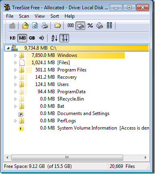The height and width of the screenshot is (174, 155).
Task: Click 1,024.1 MB size value
Action: tap(43, 63)
